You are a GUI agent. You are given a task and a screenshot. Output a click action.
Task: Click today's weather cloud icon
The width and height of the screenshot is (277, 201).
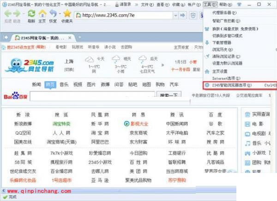(x=90, y=59)
